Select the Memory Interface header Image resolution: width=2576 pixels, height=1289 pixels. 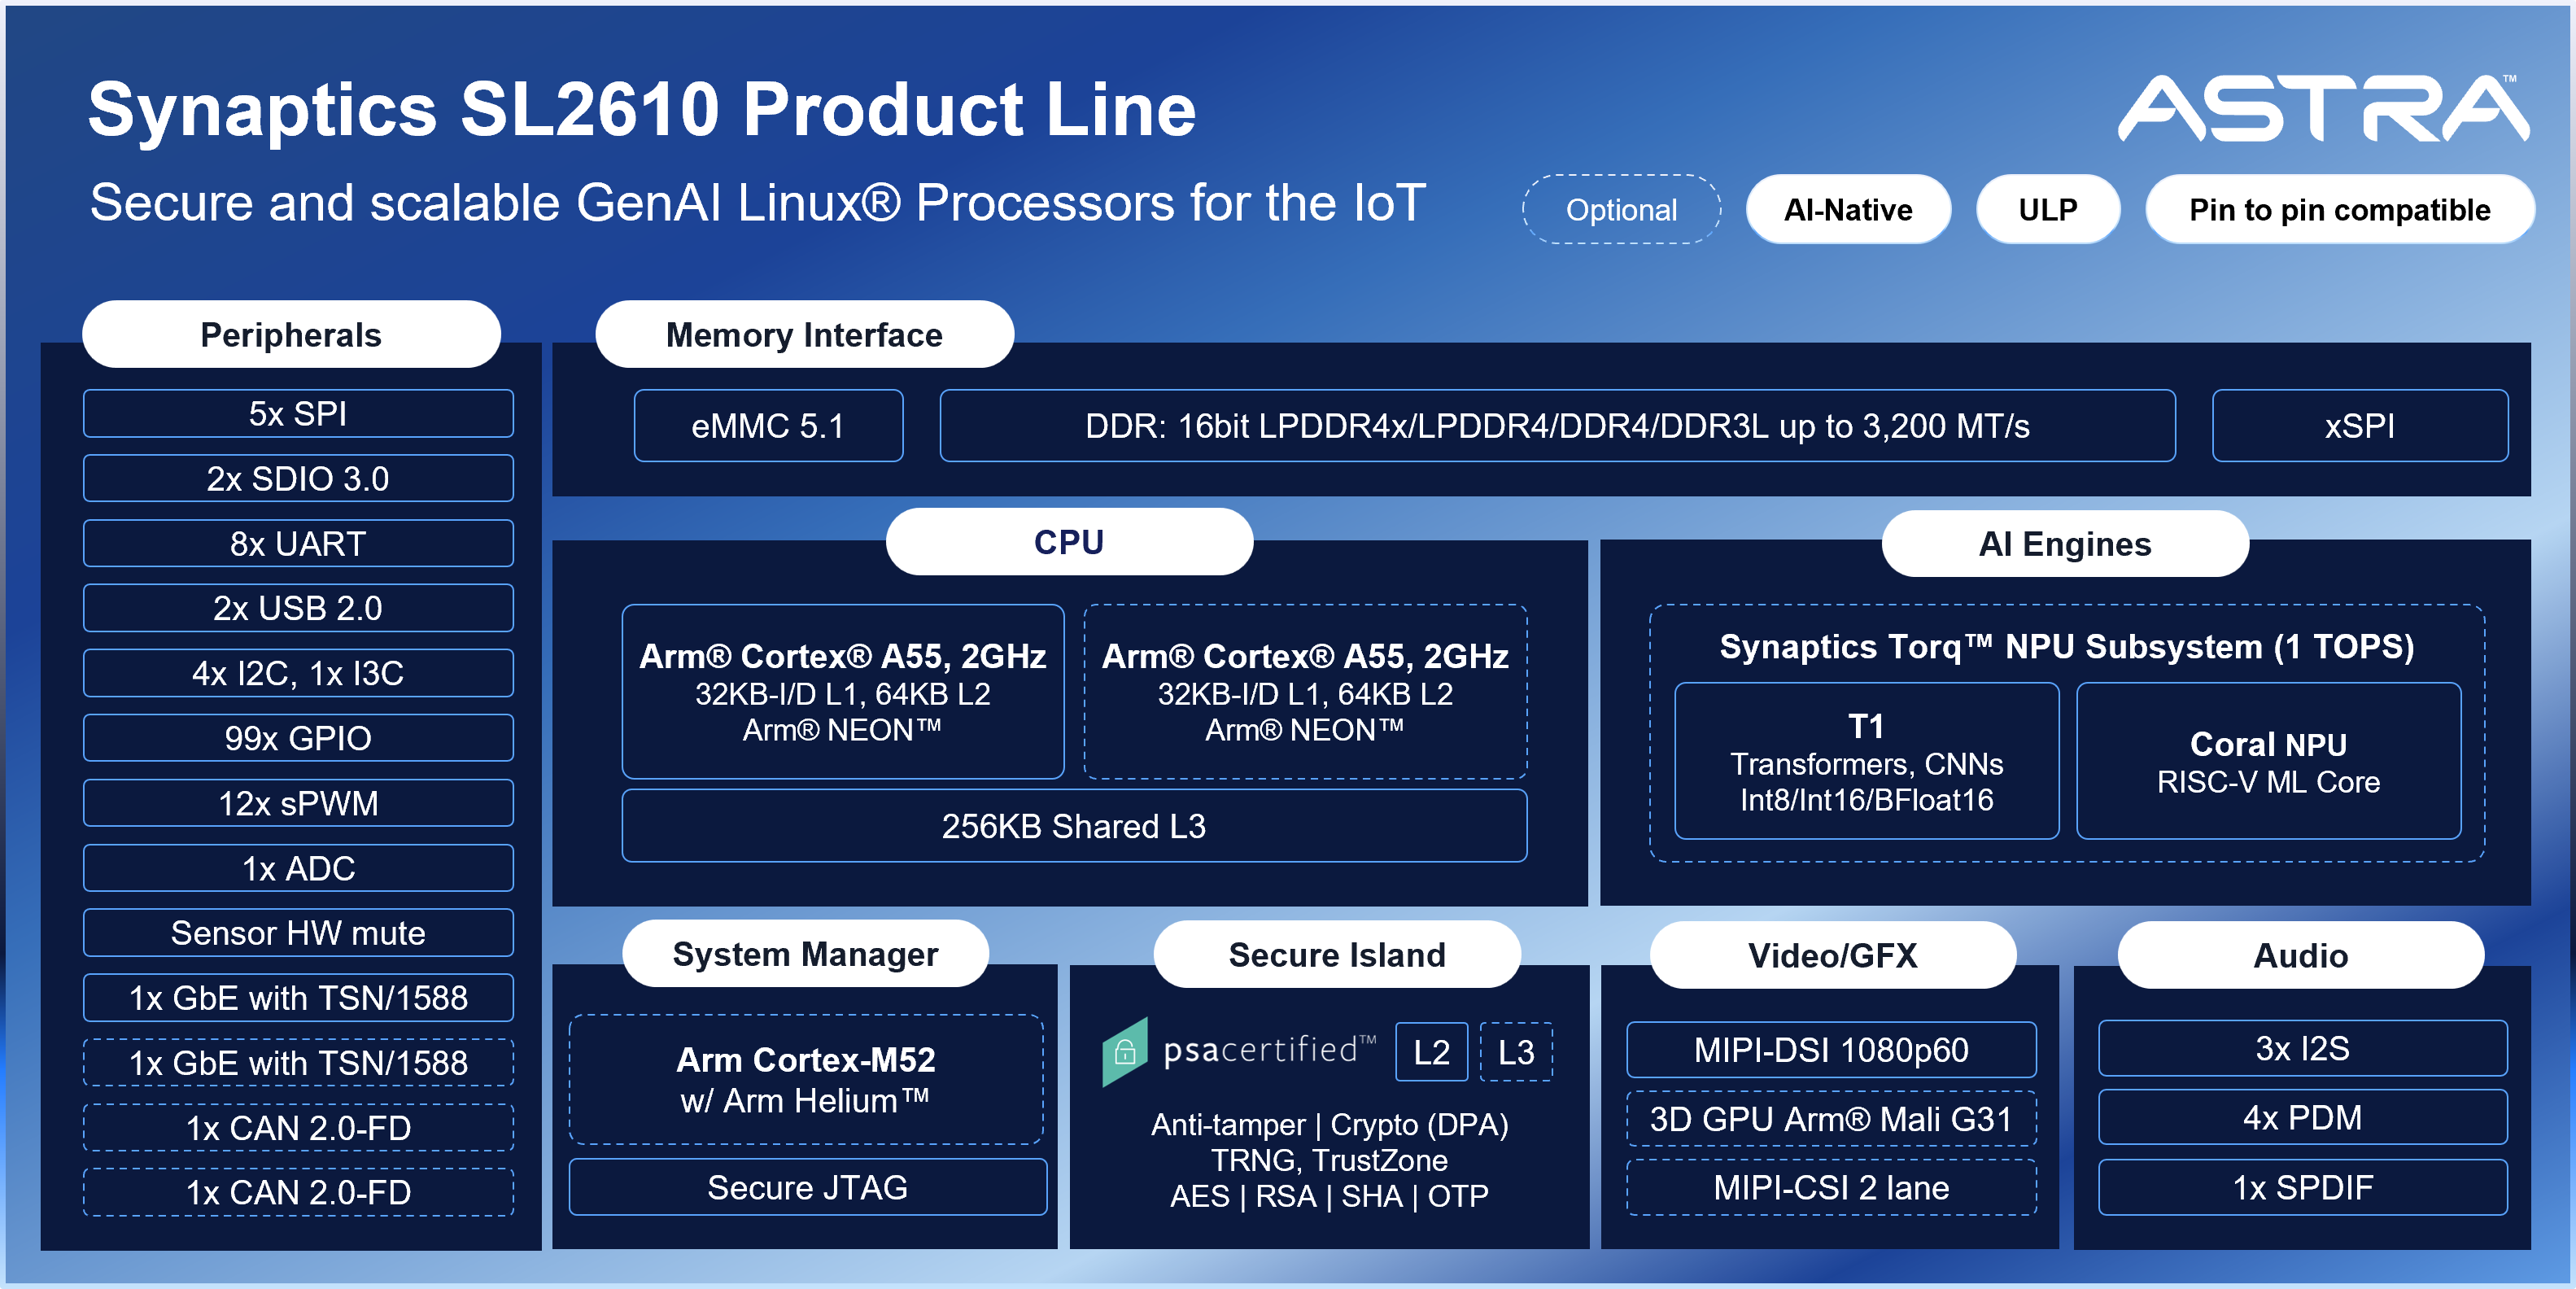point(804,335)
